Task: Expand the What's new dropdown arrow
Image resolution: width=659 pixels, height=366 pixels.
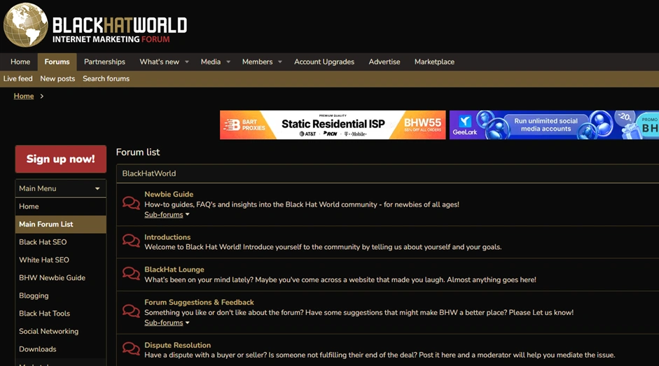Action: click(x=187, y=62)
